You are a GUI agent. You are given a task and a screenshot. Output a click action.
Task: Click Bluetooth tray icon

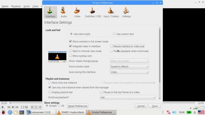click(163, 112)
